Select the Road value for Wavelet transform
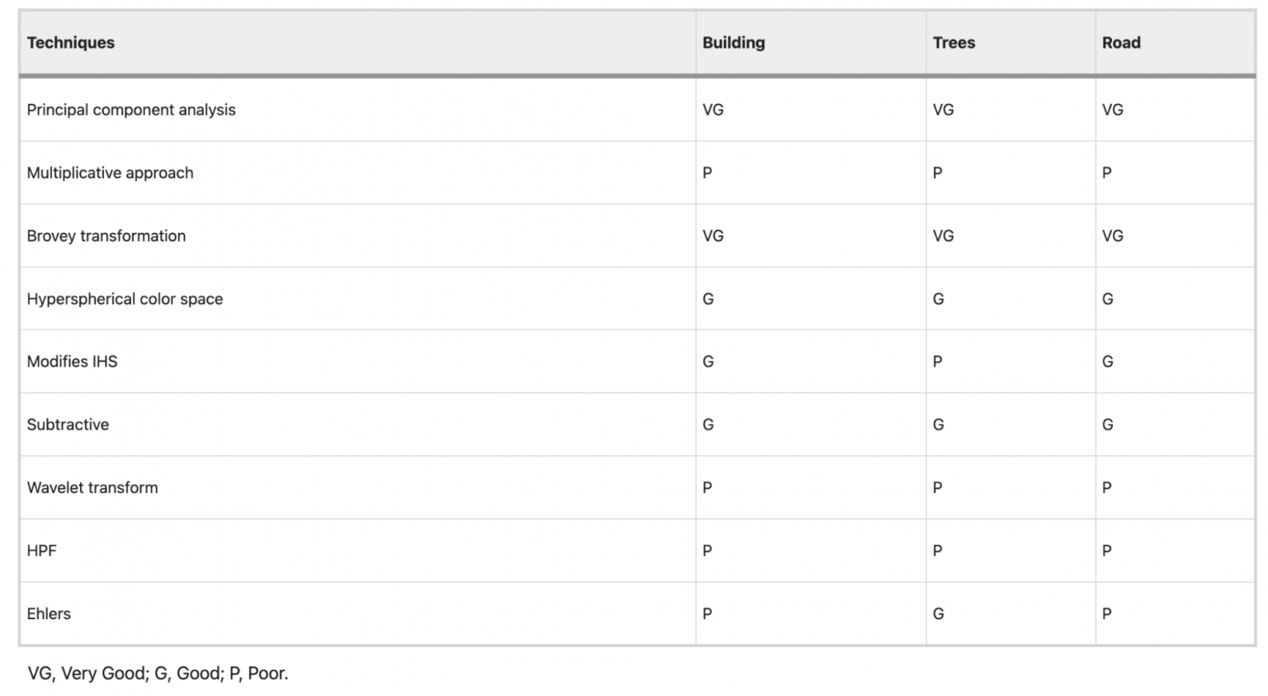This screenshot has height=696, width=1268. click(1106, 488)
